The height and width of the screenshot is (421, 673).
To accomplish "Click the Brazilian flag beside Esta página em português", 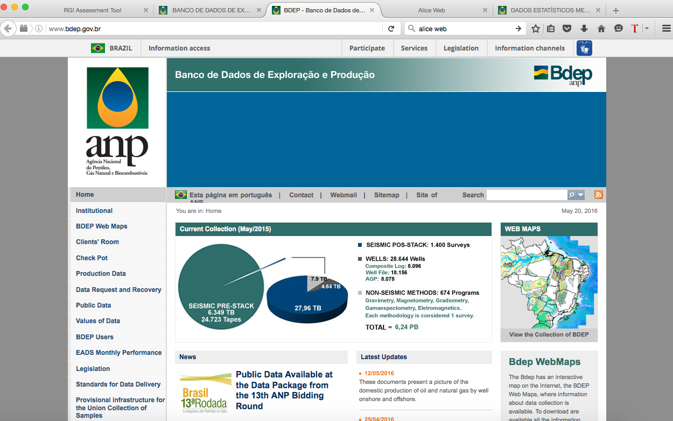I will pyautogui.click(x=181, y=195).
